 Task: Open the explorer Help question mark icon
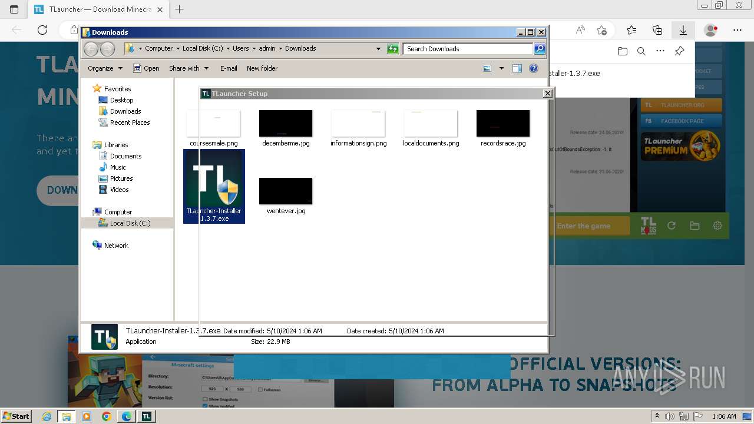coord(534,68)
